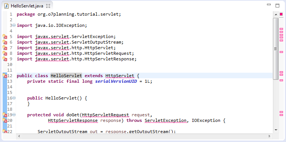The image size is (286, 142).
Task: Select the HelloServlet.java editor tab
Action: click(x=27, y=6)
